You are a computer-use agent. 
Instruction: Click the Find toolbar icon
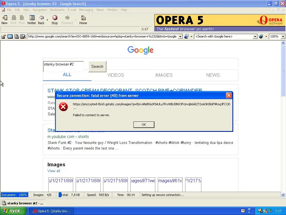pos(22,18)
